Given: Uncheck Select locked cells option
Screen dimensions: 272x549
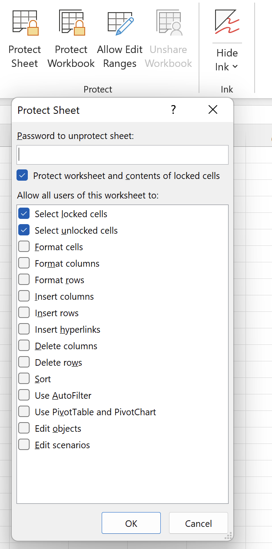Looking at the screenshot, I should tap(24, 214).
